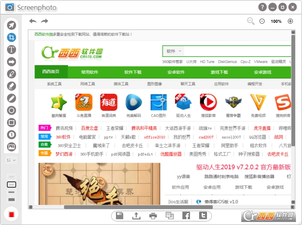
Task: Open the 安卓软件 tab
Action: click(176, 72)
